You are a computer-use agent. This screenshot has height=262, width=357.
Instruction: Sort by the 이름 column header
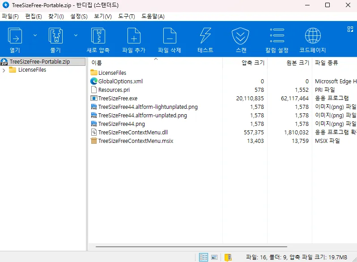coord(97,63)
